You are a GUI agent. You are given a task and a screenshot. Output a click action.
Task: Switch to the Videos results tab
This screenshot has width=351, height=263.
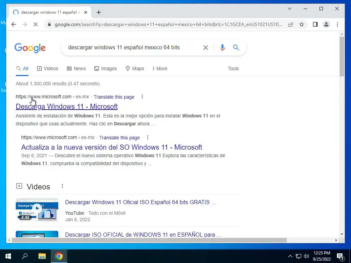(47, 68)
